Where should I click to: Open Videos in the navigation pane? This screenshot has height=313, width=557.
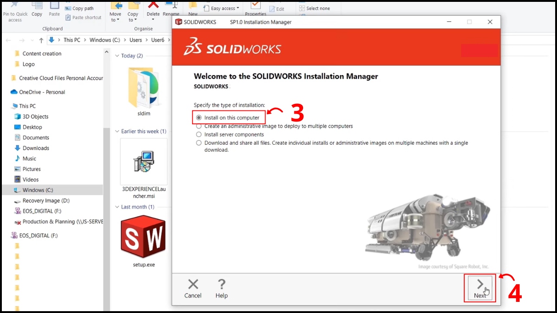pyautogui.click(x=31, y=179)
